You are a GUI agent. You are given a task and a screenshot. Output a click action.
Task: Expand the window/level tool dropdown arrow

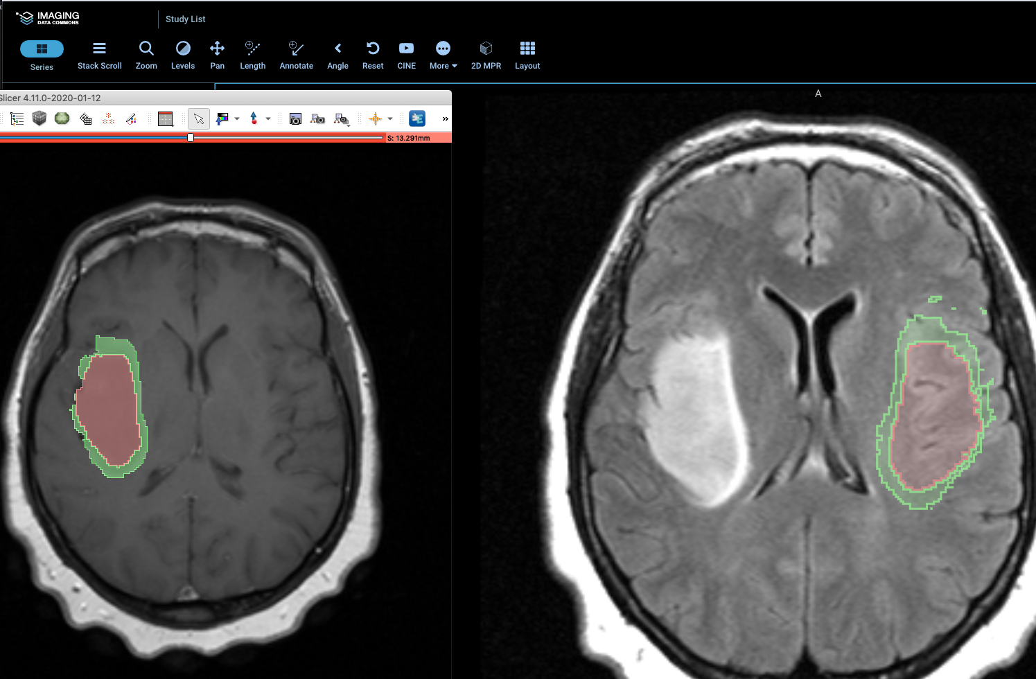(x=237, y=119)
